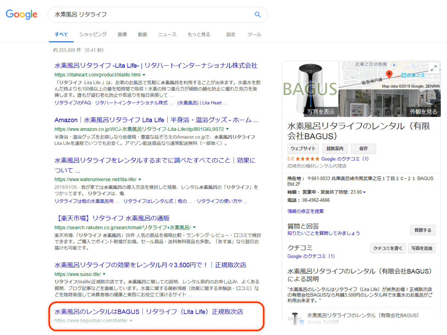Screen dimensions: 447x335
Task: Switch to the ニュース tab
Action: click(x=167, y=34)
